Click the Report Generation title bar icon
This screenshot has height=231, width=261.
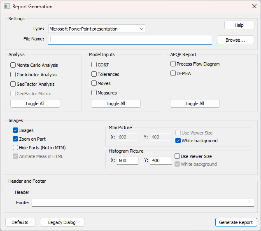pyautogui.click(x=7, y=7)
